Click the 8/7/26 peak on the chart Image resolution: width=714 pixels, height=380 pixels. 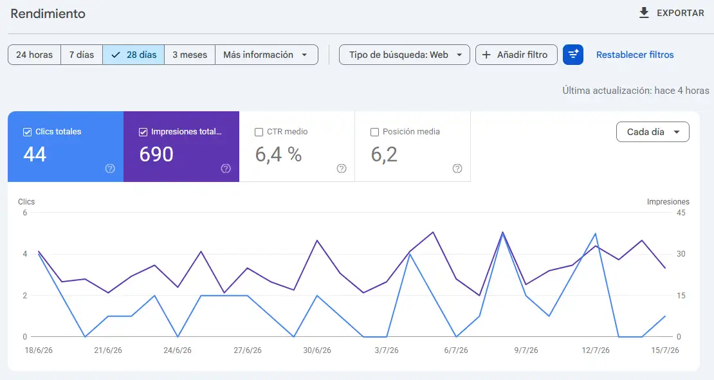503,233
